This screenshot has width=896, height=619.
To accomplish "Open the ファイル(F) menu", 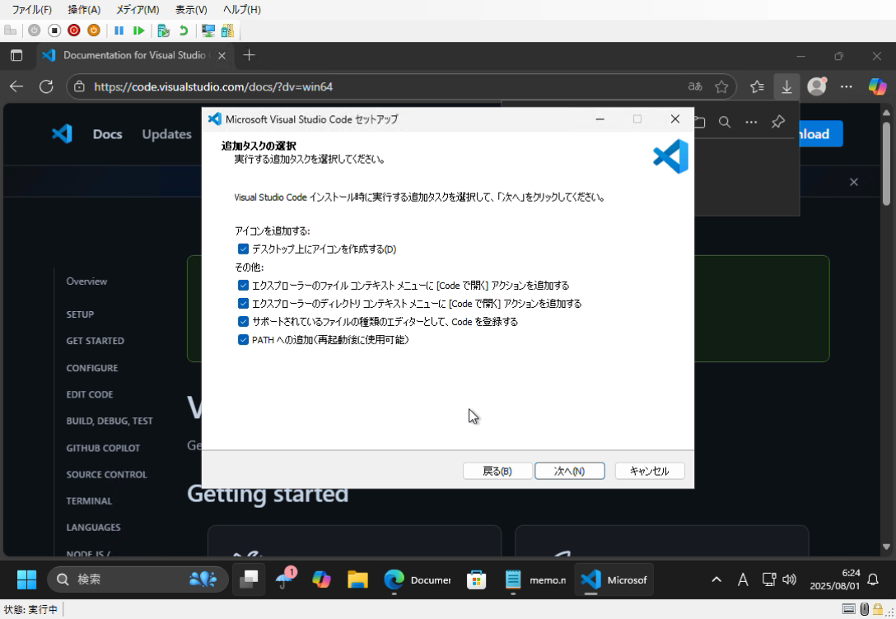I will [31, 10].
